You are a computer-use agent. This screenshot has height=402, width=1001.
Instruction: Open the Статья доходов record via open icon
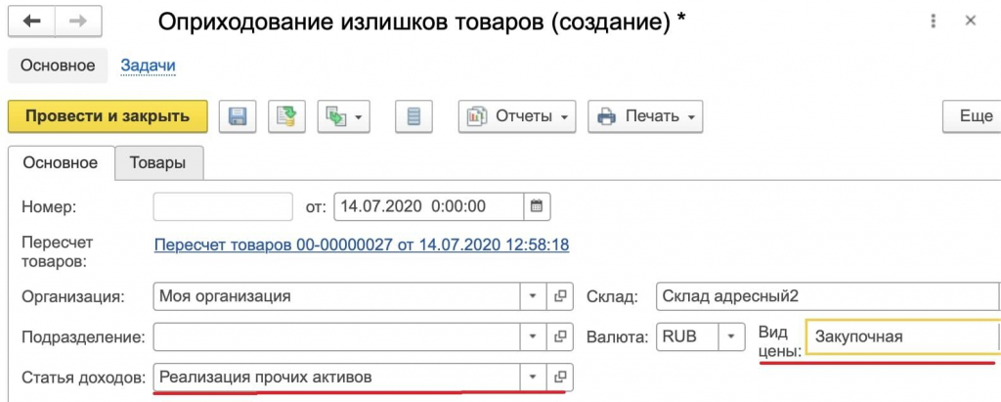(x=560, y=378)
